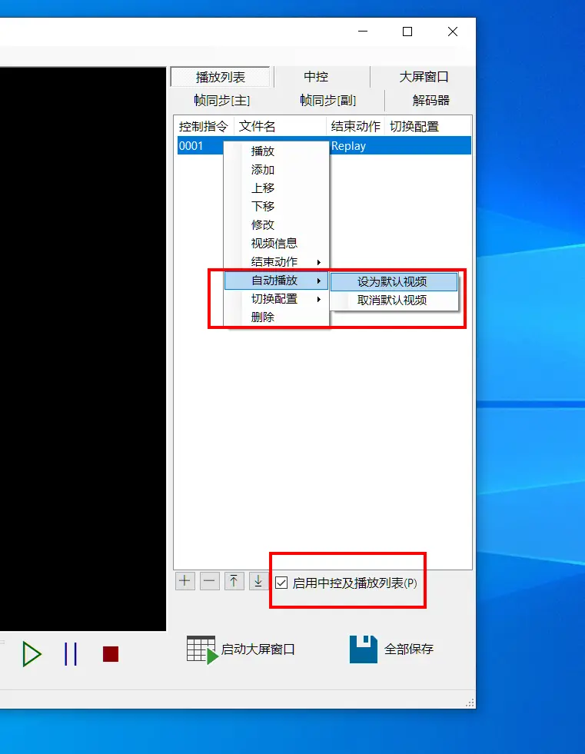585x754 pixels.
Task: Click the grid icon beside 启动大屏窗口
Action: point(202,650)
